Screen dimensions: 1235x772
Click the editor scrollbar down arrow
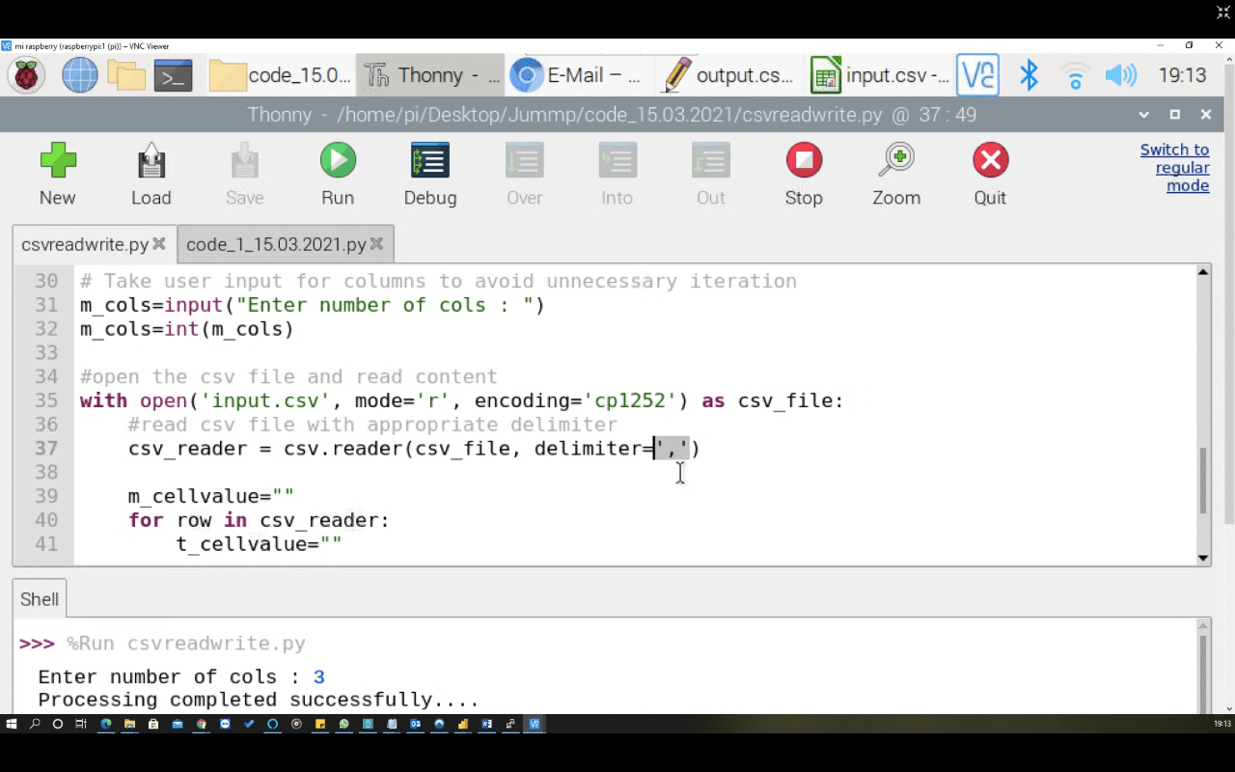click(x=1202, y=558)
